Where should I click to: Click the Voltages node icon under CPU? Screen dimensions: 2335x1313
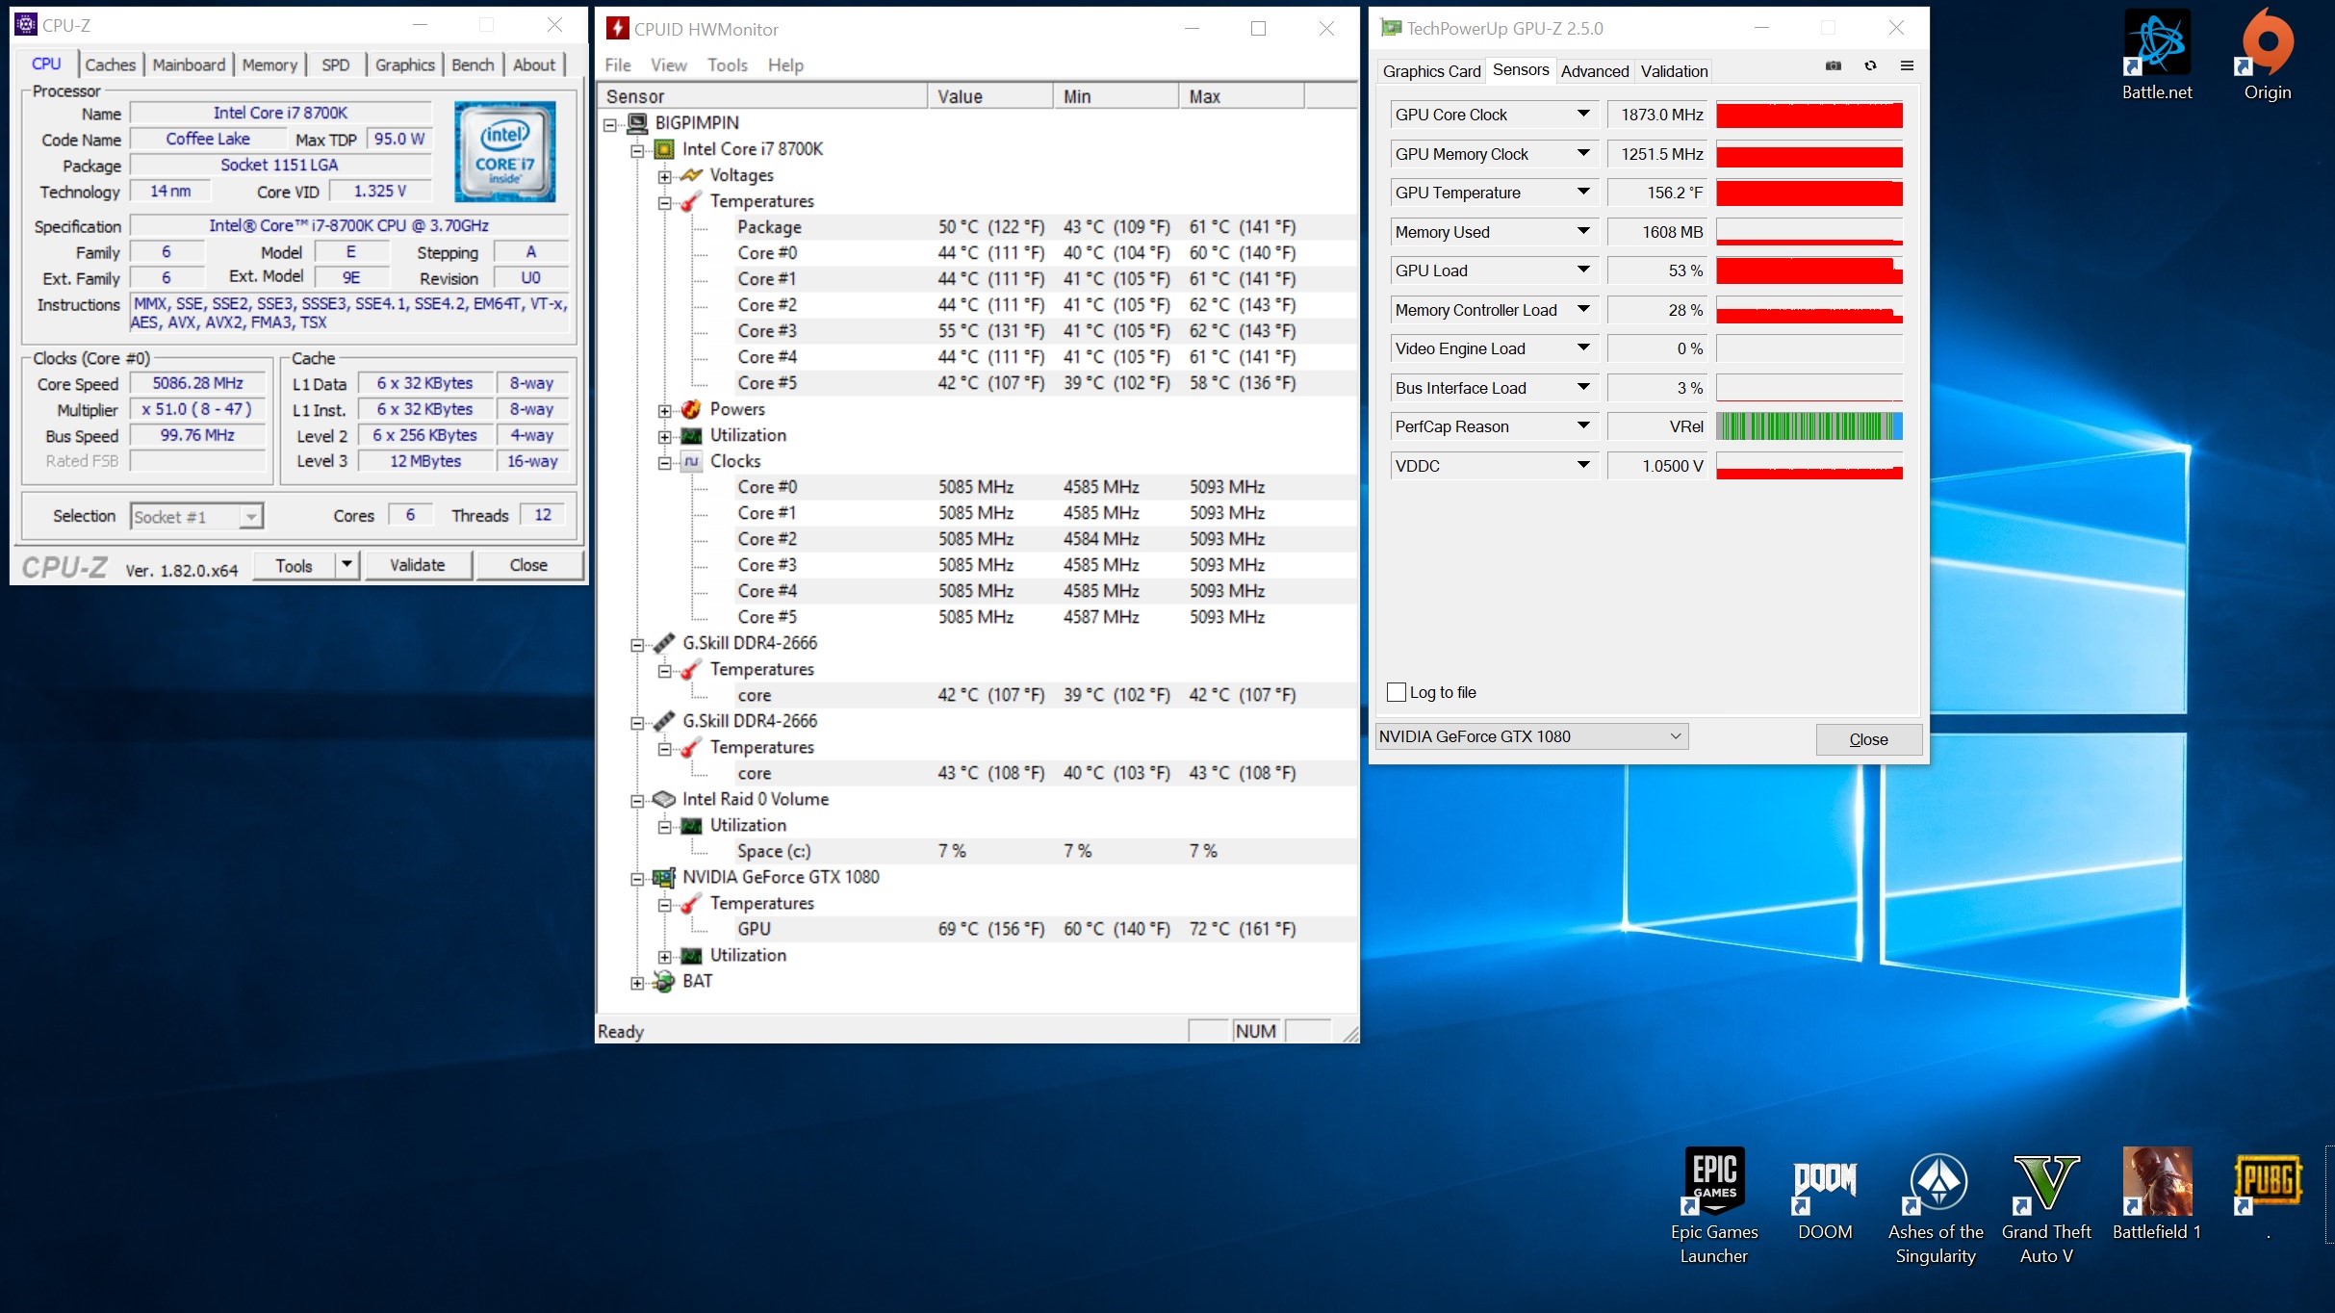(691, 175)
